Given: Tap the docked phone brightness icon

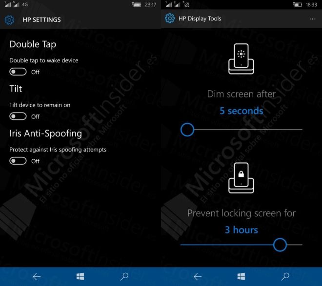Looking at the screenshot, I should click(241, 59).
